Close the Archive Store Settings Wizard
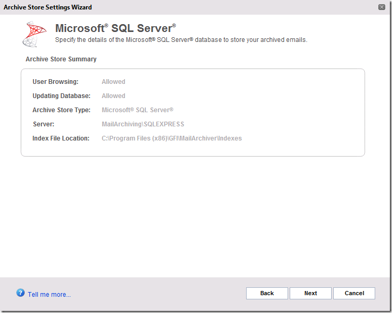392x313 pixels. [x=382, y=7]
